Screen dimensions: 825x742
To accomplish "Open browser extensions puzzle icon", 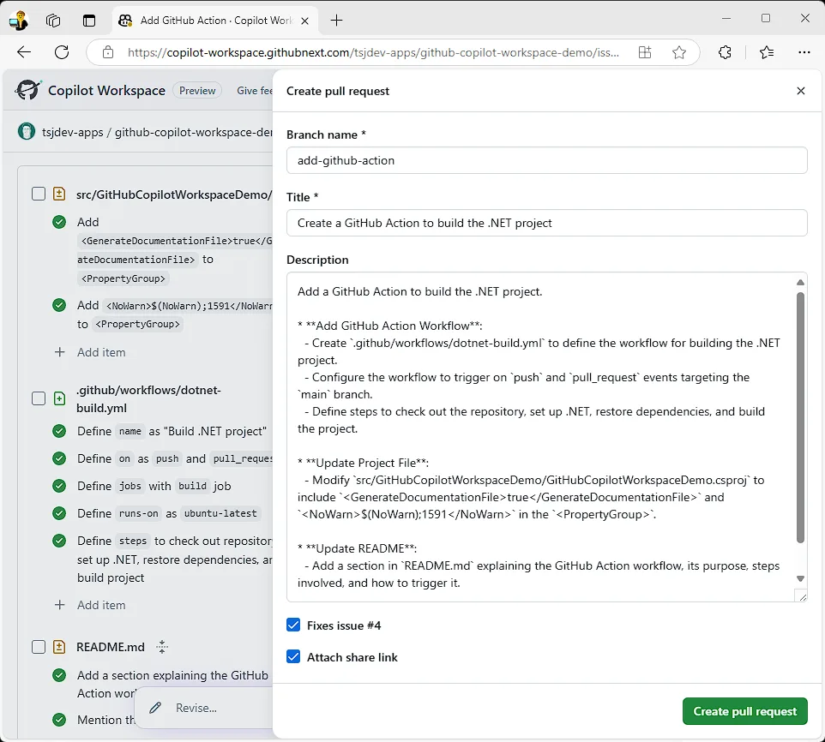I will 725,52.
